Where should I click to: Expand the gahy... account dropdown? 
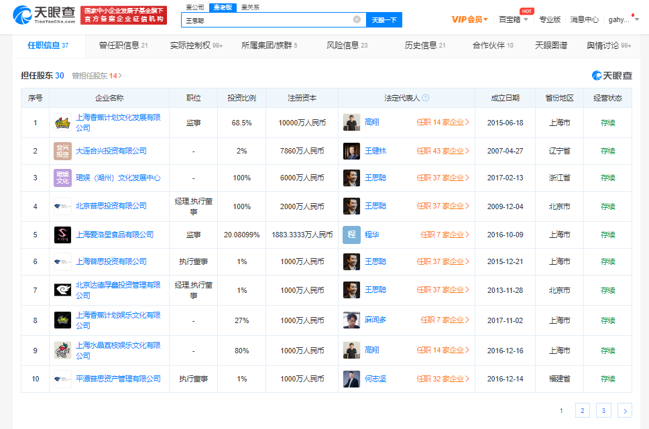624,19
